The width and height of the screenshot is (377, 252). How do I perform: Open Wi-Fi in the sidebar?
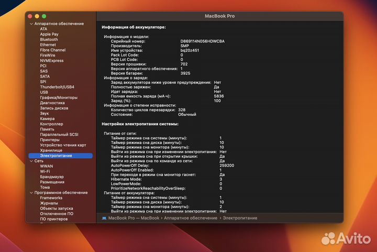tap(45, 171)
